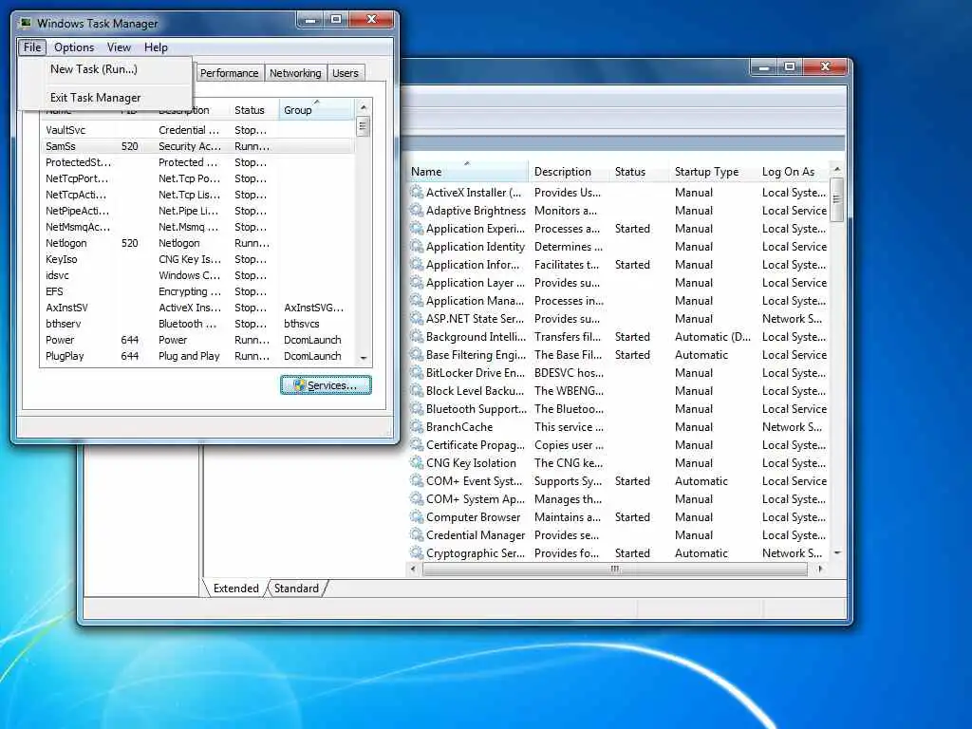Sort Services list by Status column header
Image resolution: width=972 pixels, height=729 pixels.
coord(639,172)
